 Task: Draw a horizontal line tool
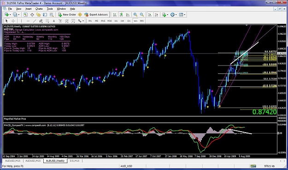click(x=28, y=21)
